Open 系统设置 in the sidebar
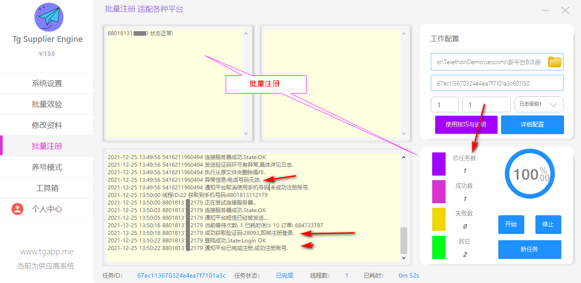 (x=47, y=83)
